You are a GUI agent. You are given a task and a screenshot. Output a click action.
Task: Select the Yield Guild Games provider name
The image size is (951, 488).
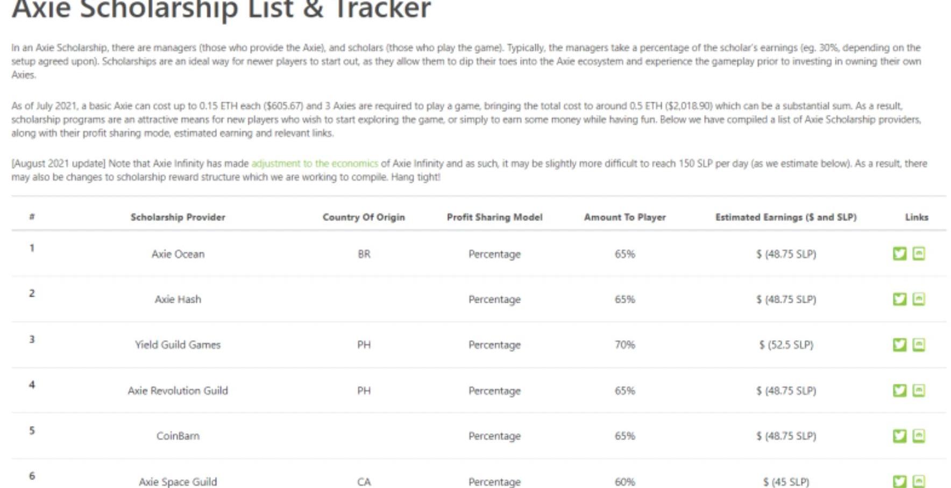(178, 345)
